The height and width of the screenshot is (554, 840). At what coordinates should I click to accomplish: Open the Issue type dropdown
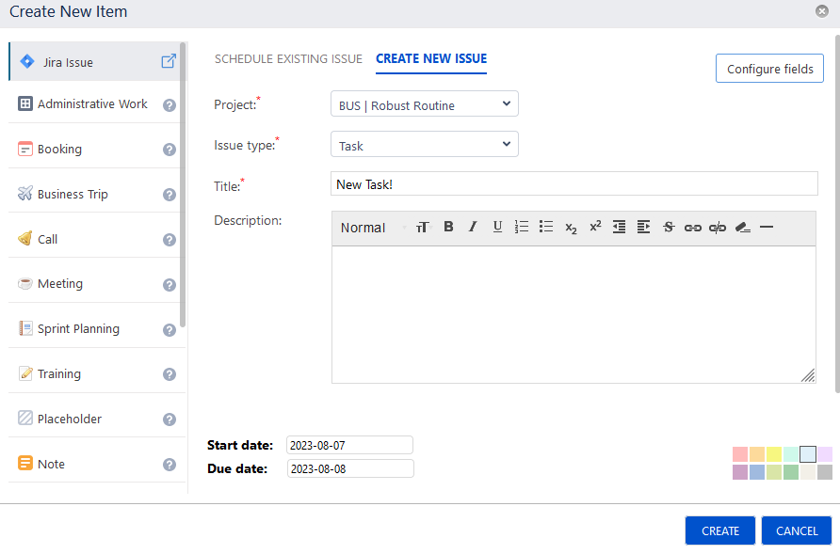tap(424, 144)
